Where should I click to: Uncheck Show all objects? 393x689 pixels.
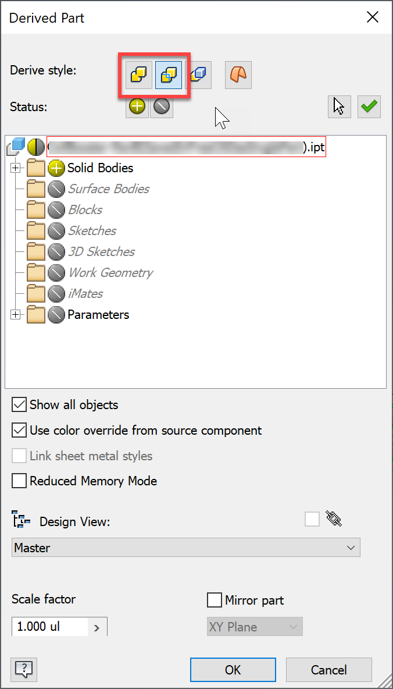point(19,404)
